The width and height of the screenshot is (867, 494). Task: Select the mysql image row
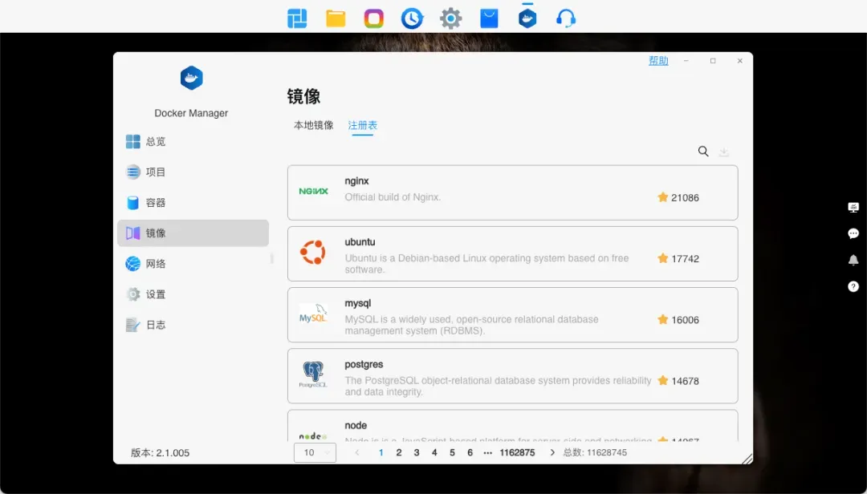point(512,314)
